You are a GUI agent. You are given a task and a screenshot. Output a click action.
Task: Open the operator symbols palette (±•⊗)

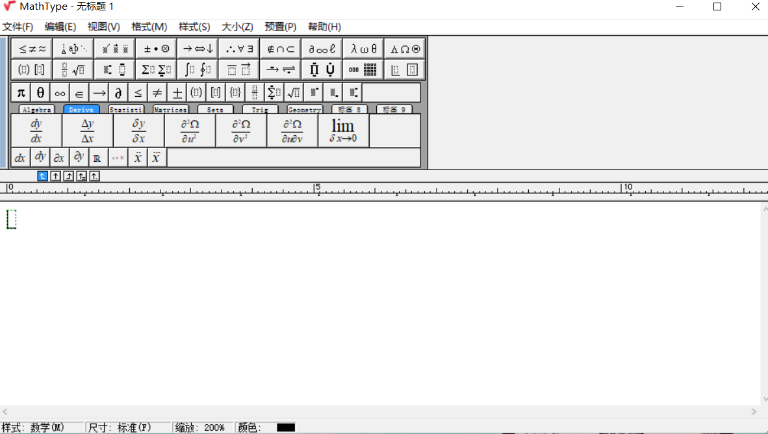coord(156,49)
